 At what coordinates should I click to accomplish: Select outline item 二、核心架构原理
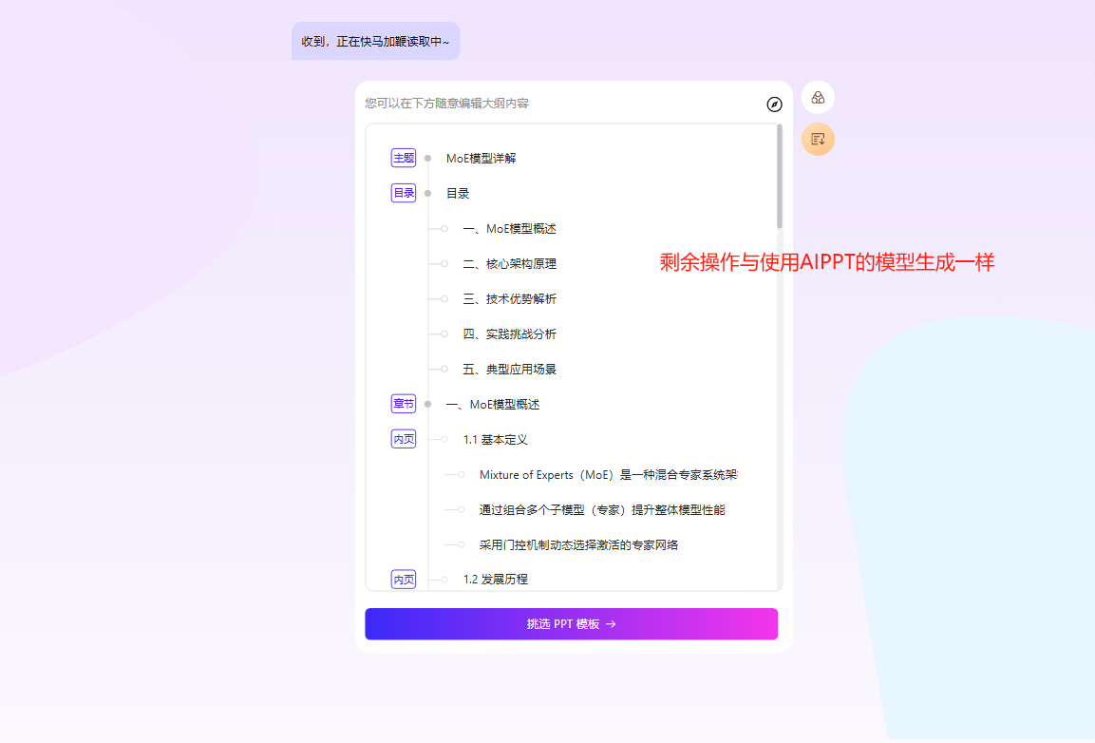[509, 263]
